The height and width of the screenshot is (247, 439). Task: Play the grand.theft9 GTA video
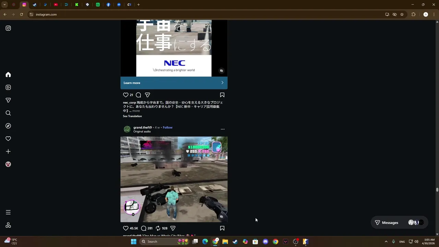(x=174, y=179)
